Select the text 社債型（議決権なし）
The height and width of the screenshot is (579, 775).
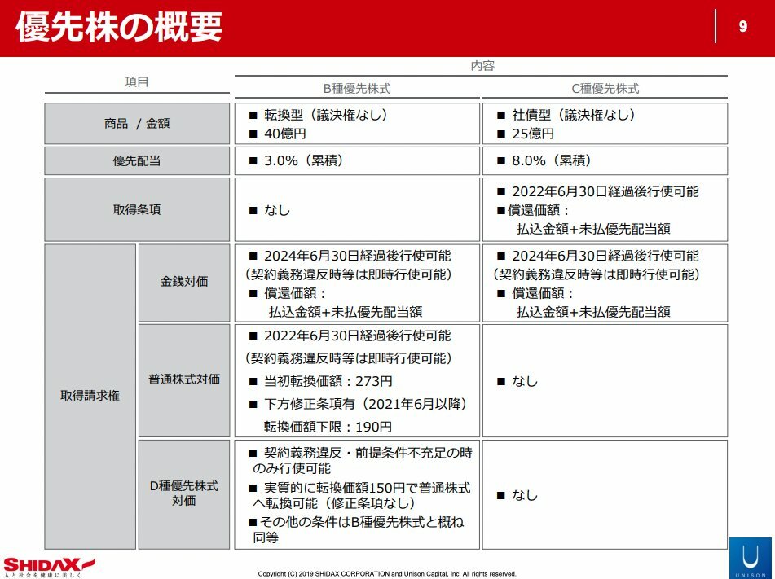click(x=574, y=115)
